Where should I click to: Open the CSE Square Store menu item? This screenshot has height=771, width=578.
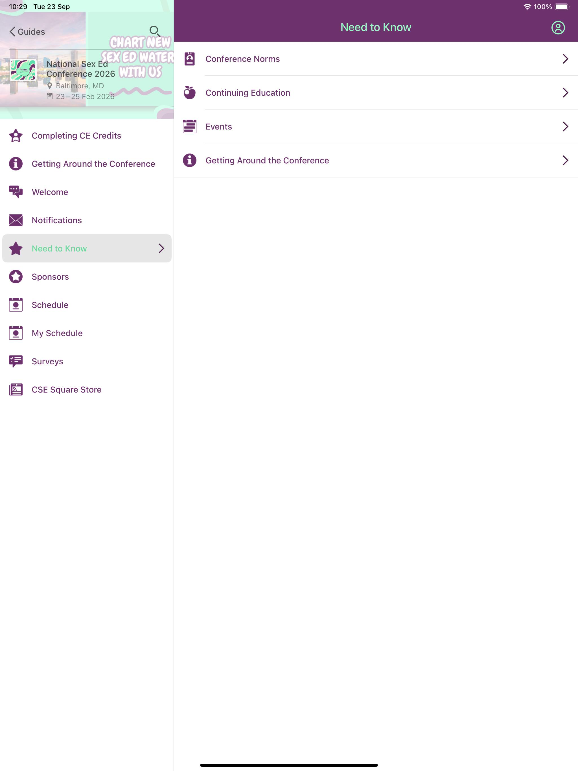pyautogui.click(x=87, y=390)
